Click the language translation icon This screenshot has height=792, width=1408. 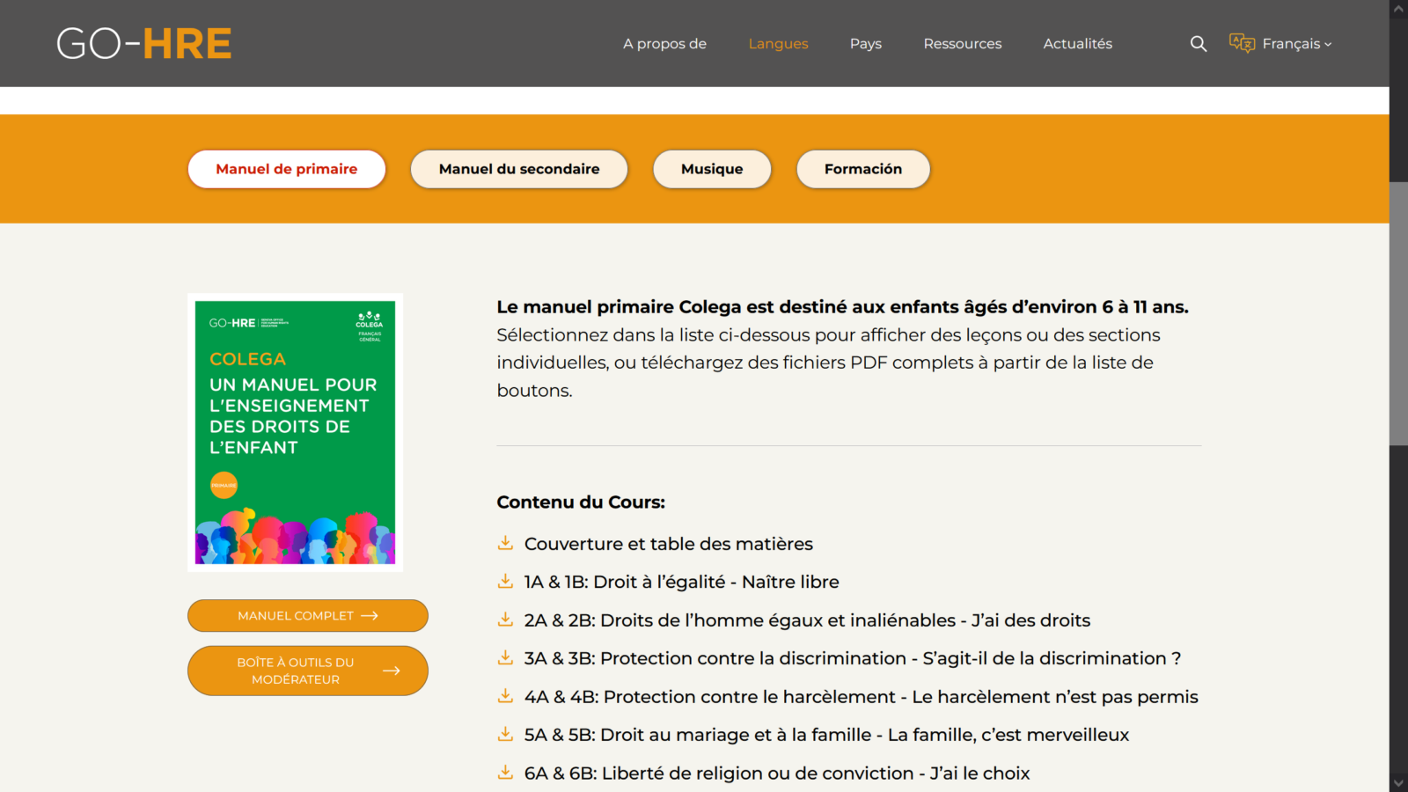1242,43
